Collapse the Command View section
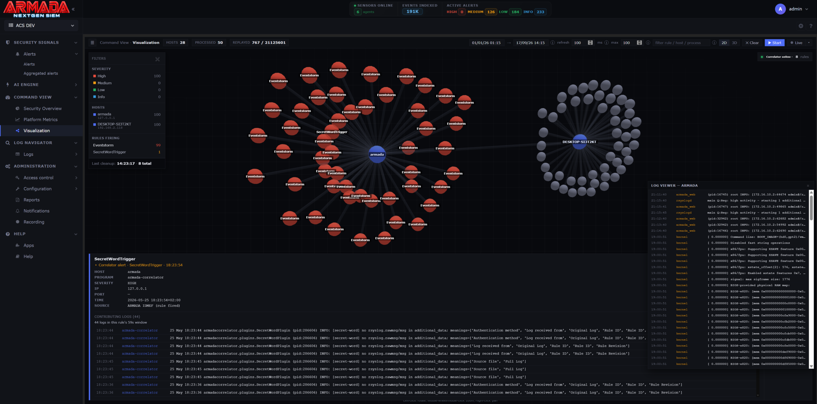 (x=41, y=97)
